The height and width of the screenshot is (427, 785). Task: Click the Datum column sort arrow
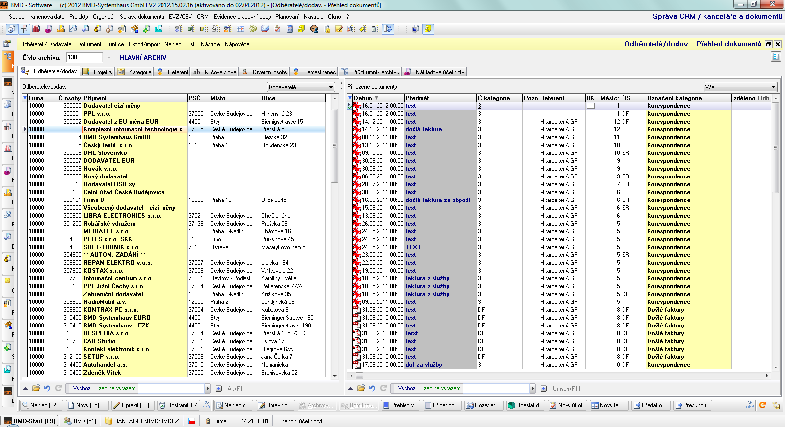coord(377,98)
